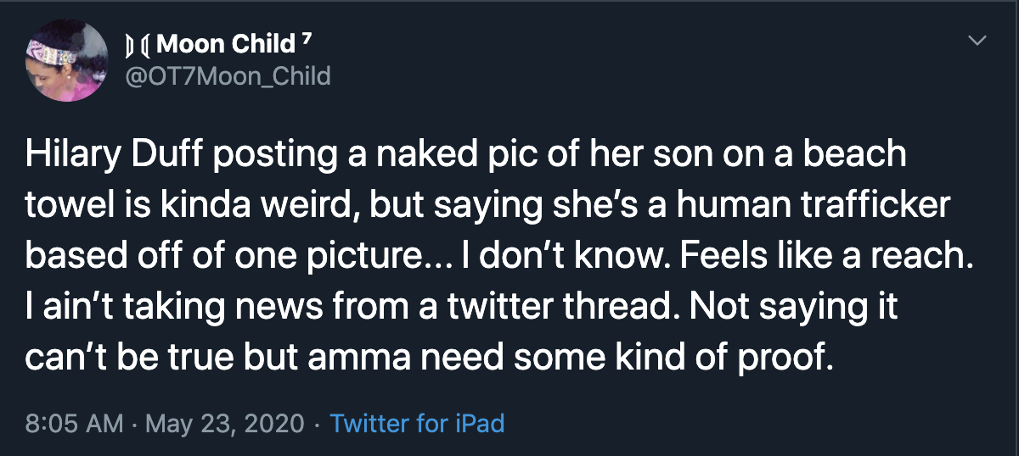Screen dimensions: 1019x456
Task: Click the @OT7Moon_Child handle
Action: [x=228, y=77]
